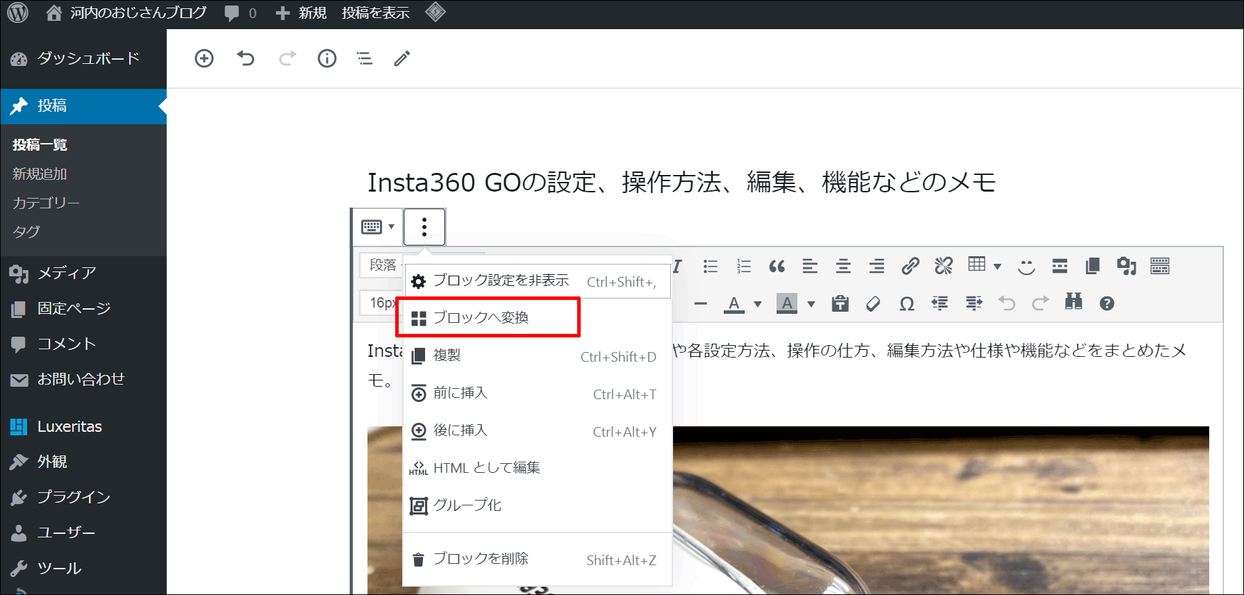Viewport: 1244px width, 595px height.
Task: Click the pencil tools icon
Action: point(402,58)
